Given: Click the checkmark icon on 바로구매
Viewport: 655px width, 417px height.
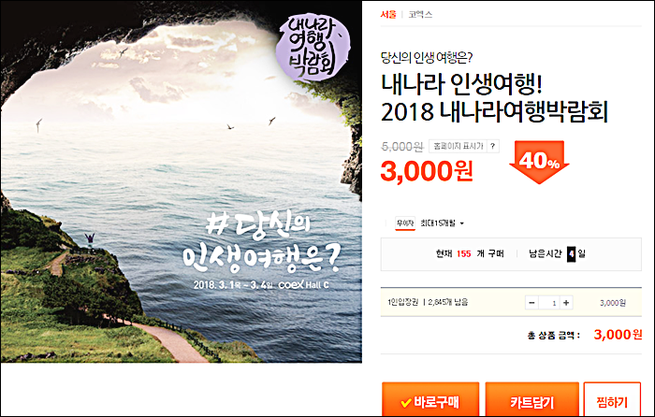Looking at the screenshot, I should click(x=405, y=402).
